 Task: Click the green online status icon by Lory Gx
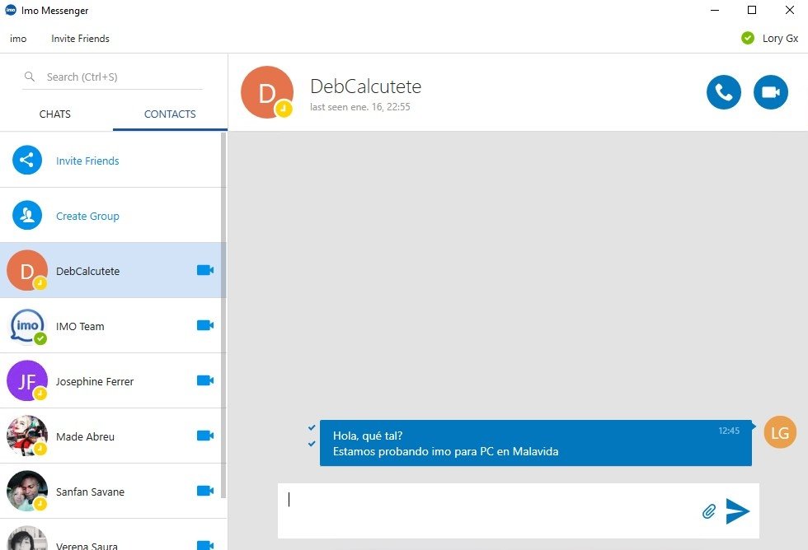pos(748,38)
